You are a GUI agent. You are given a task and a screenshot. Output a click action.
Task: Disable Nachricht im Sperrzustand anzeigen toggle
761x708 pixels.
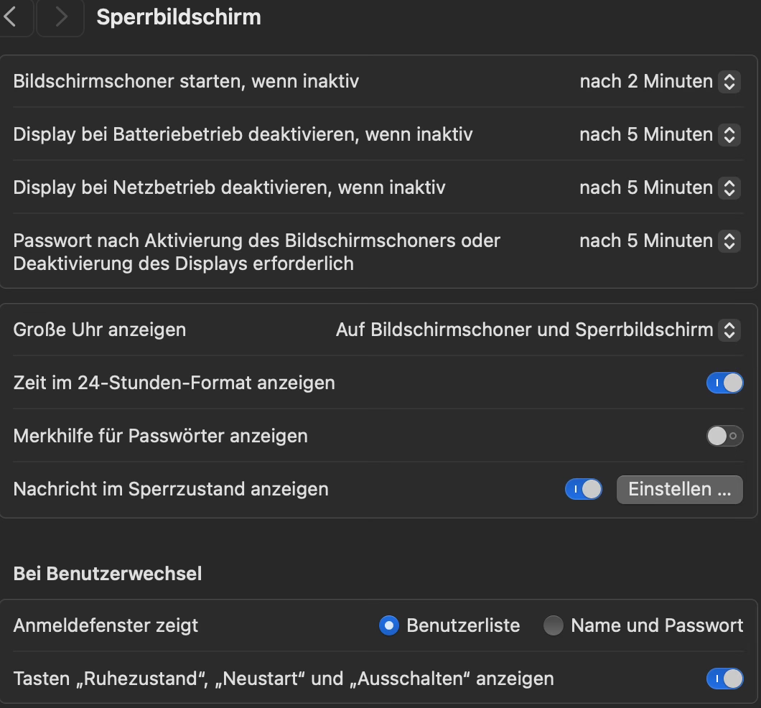coord(584,489)
